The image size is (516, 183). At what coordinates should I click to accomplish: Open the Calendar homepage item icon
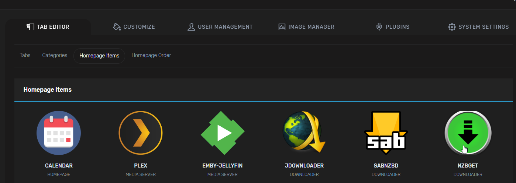pos(59,133)
